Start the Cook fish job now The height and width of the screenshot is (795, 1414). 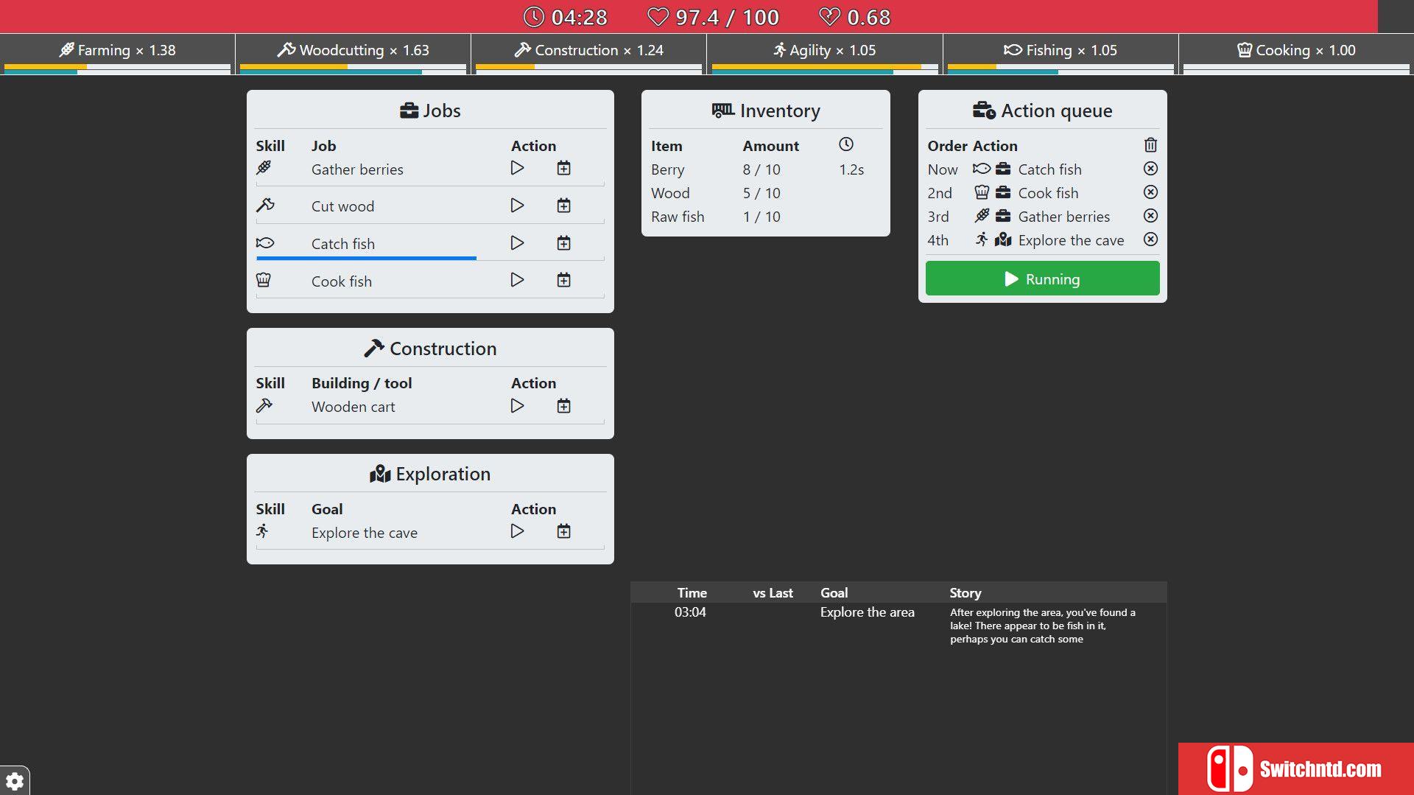(517, 280)
